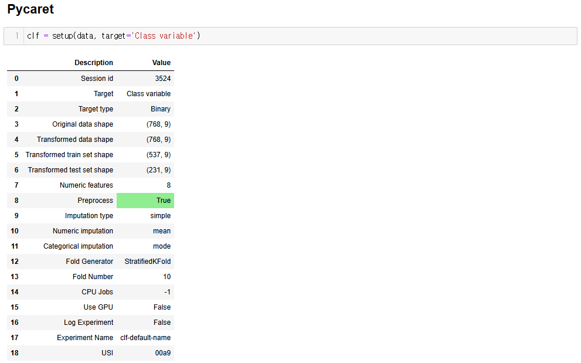Viewport: 581px width, 363px height.
Task: Select the mean value cell
Action: click(162, 230)
